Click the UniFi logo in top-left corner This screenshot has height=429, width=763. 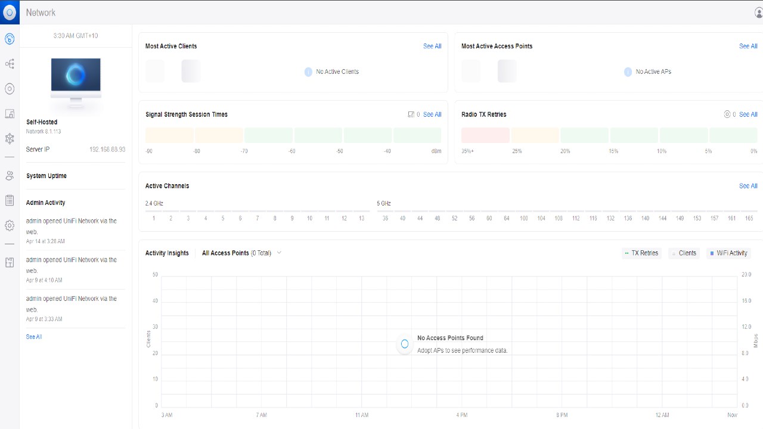pyautogui.click(x=10, y=12)
